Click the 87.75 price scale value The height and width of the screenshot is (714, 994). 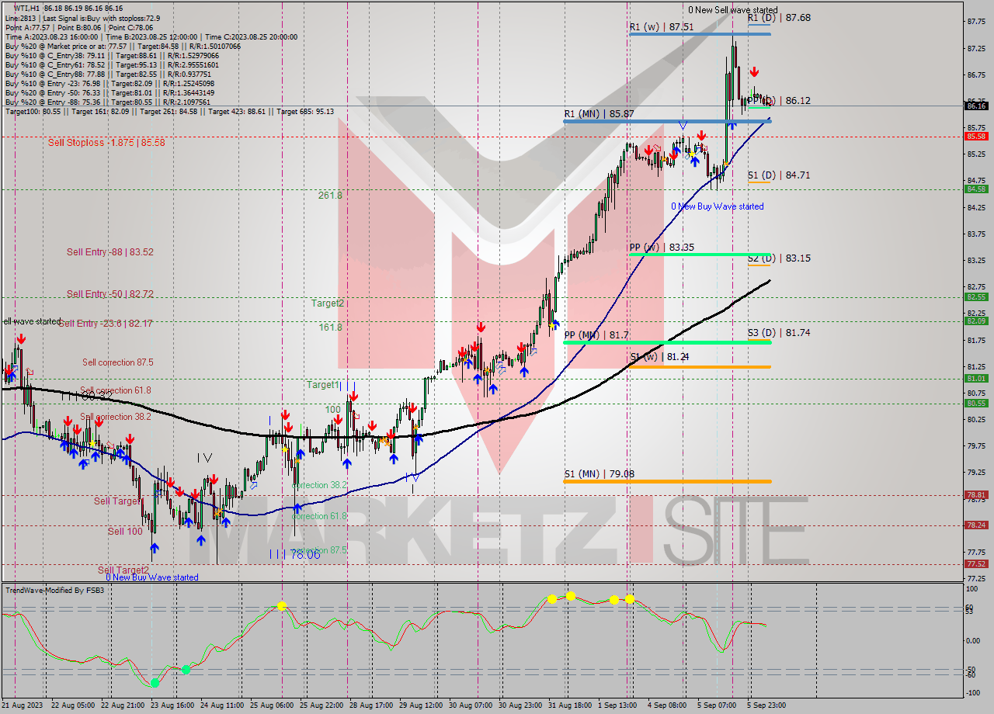pyautogui.click(x=976, y=22)
